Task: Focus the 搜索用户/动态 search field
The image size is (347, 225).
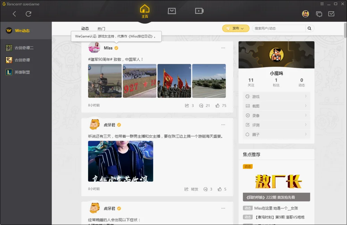Action: (x=279, y=28)
